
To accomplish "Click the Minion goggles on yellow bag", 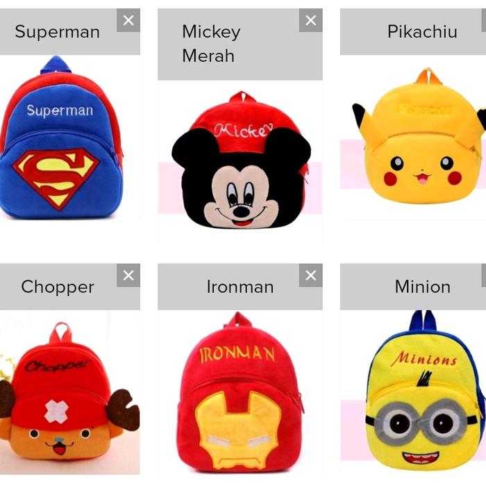I will click(x=421, y=423).
